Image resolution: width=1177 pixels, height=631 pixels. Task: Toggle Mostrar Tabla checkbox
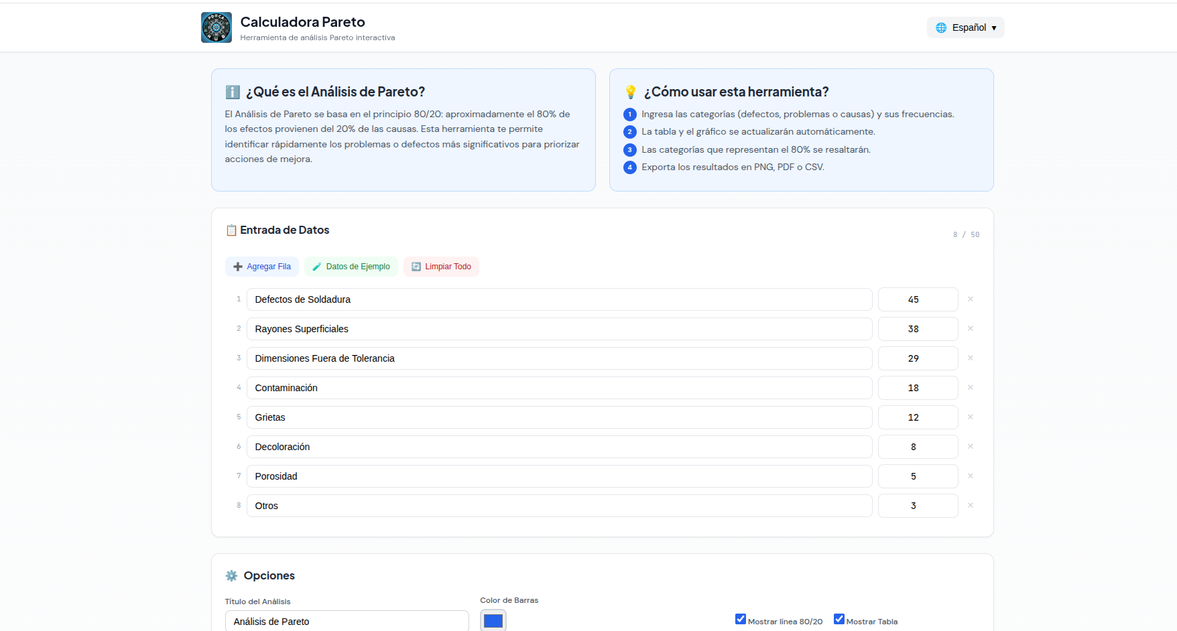[x=839, y=619]
